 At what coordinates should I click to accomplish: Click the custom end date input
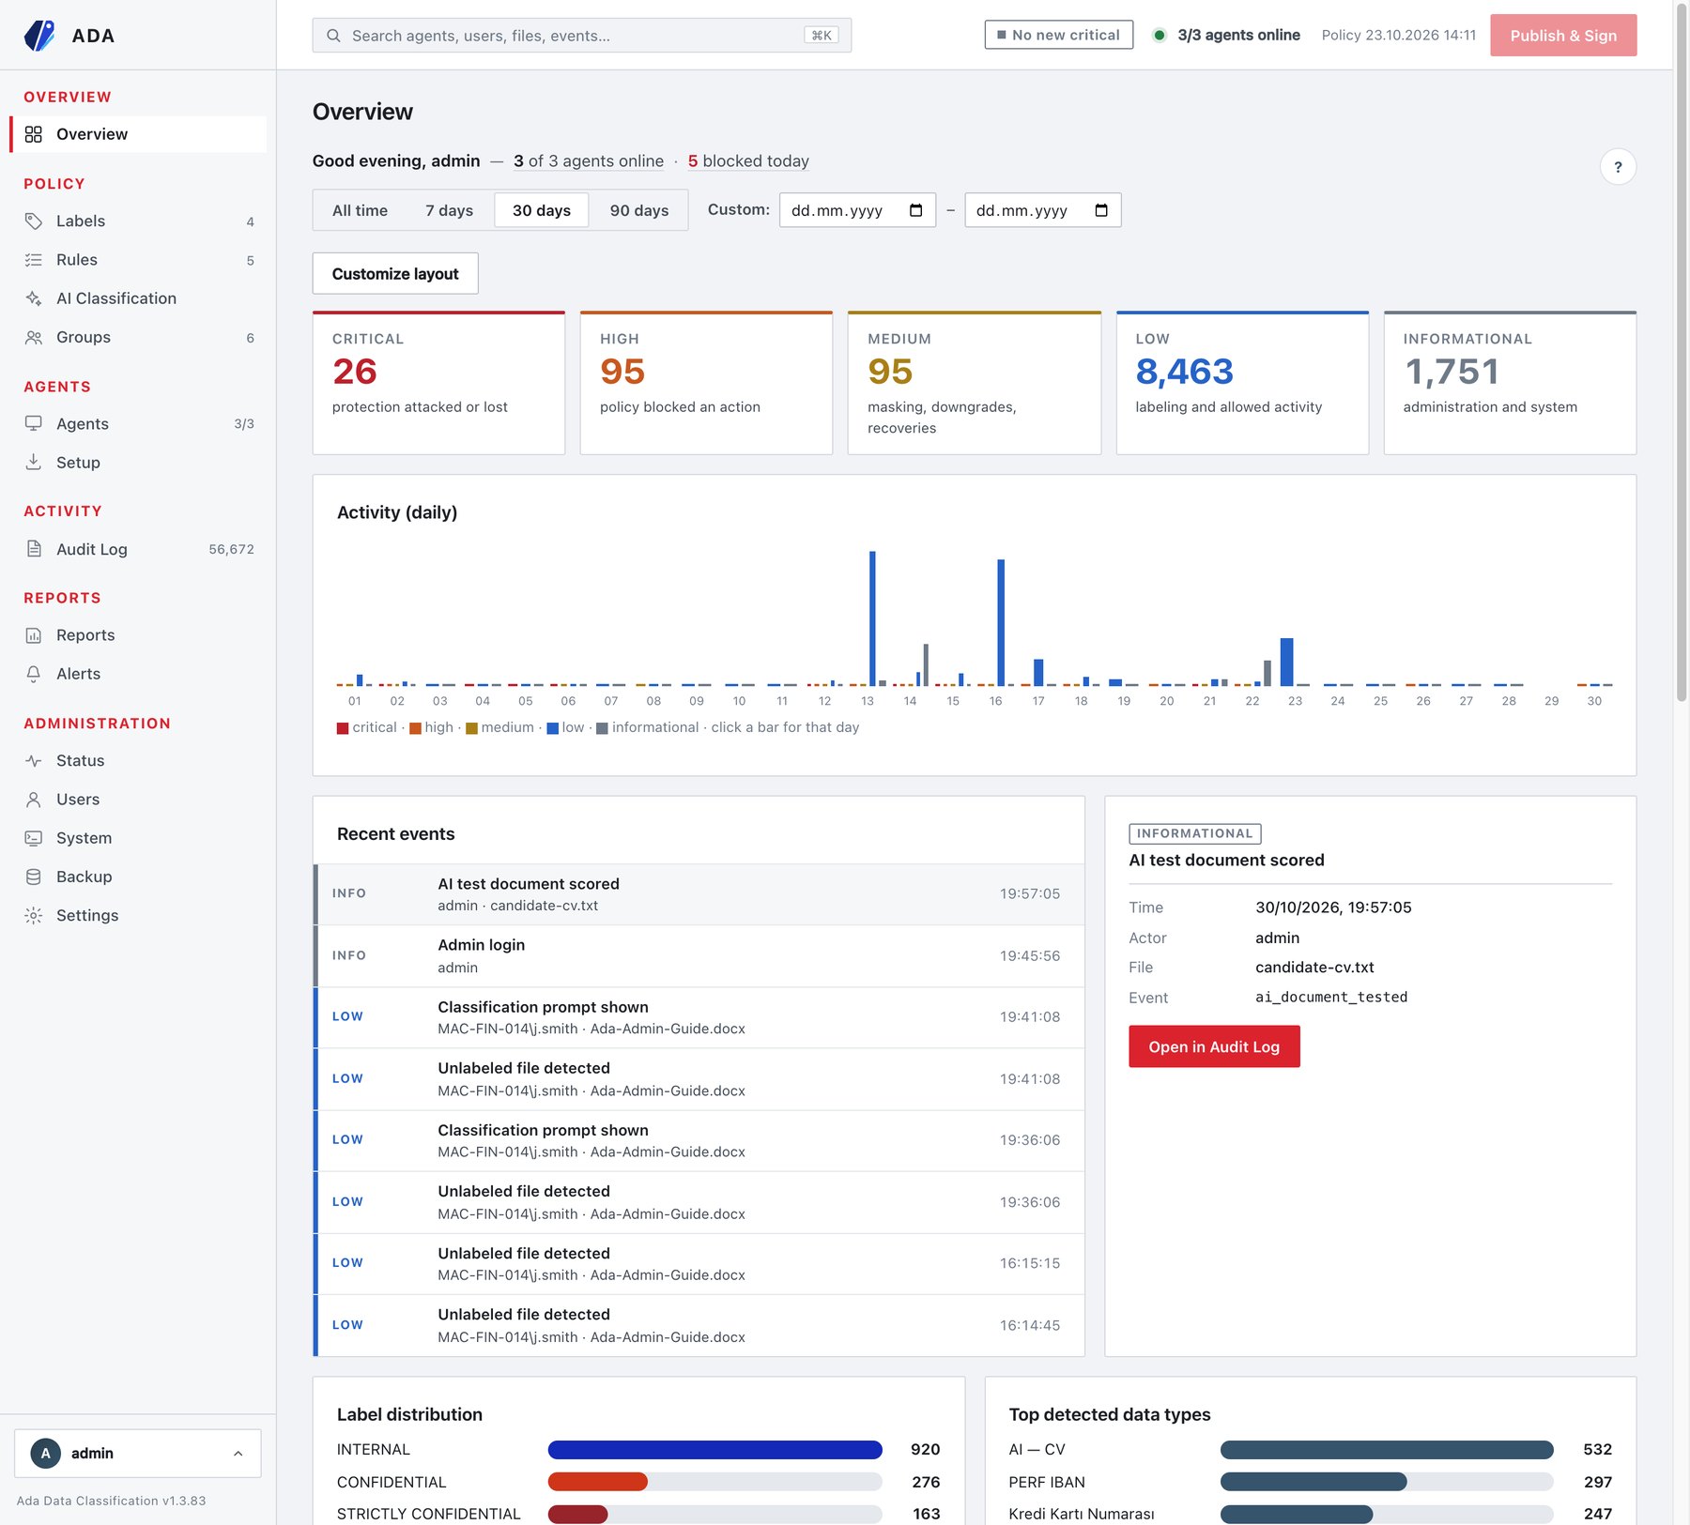pos(1042,210)
